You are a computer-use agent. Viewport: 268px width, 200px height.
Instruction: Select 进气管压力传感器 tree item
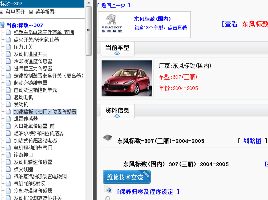coord(33,68)
